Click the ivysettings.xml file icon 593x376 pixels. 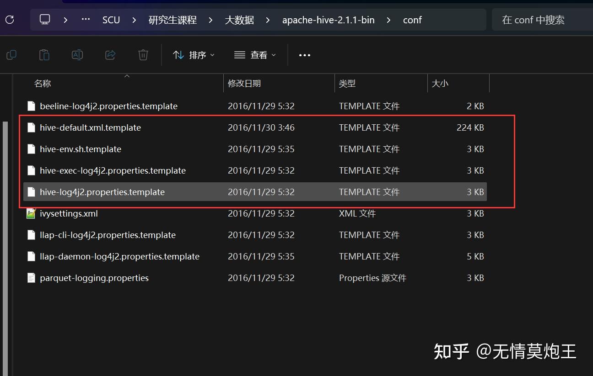[31, 213]
